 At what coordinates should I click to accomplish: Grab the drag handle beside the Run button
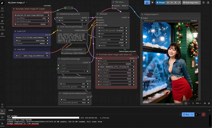(x=180, y=115)
